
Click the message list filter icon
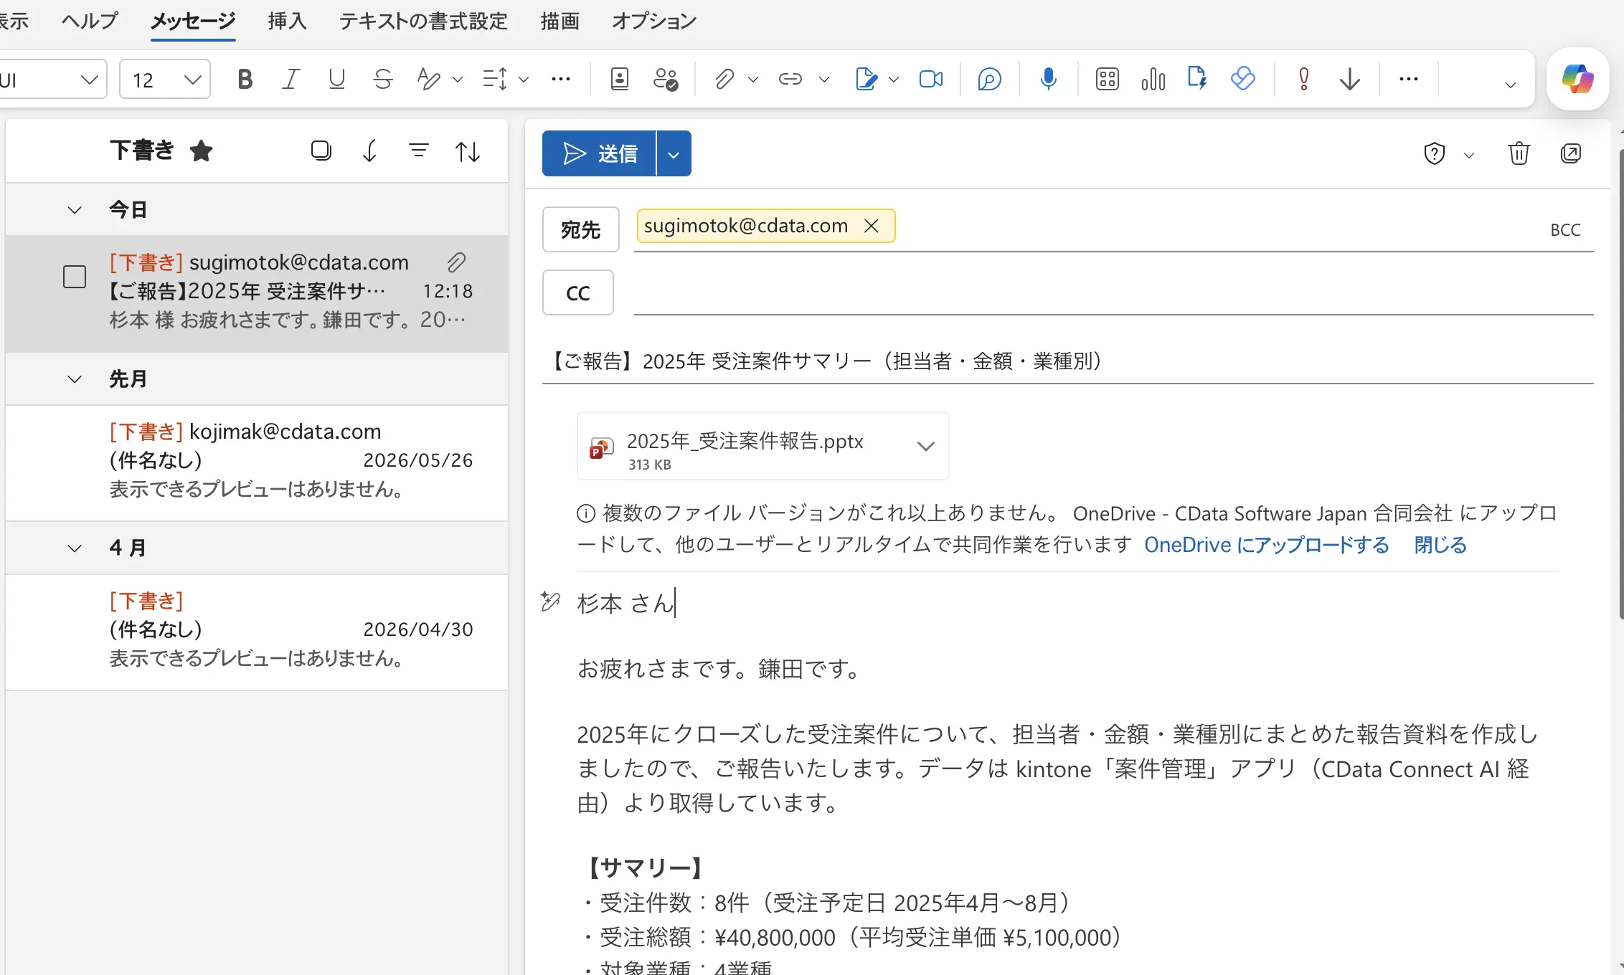tap(419, 151)
